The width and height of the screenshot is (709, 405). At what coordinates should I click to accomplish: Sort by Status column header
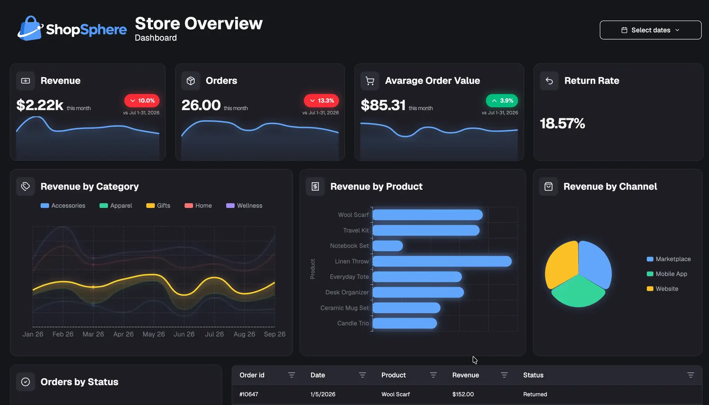tap(533, 375)
